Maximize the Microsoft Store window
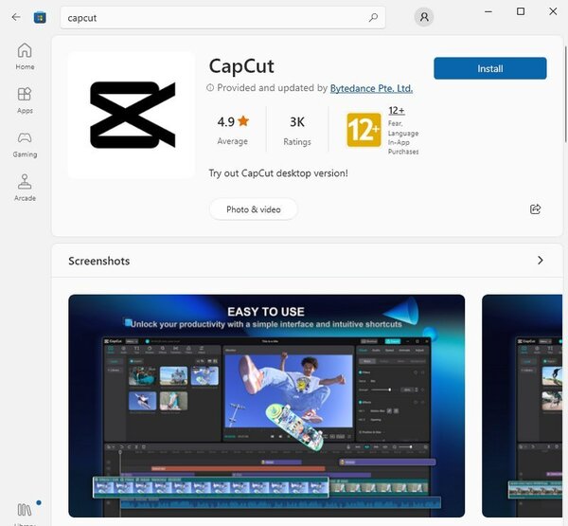 pyautogui.click(x=521, y=11)
